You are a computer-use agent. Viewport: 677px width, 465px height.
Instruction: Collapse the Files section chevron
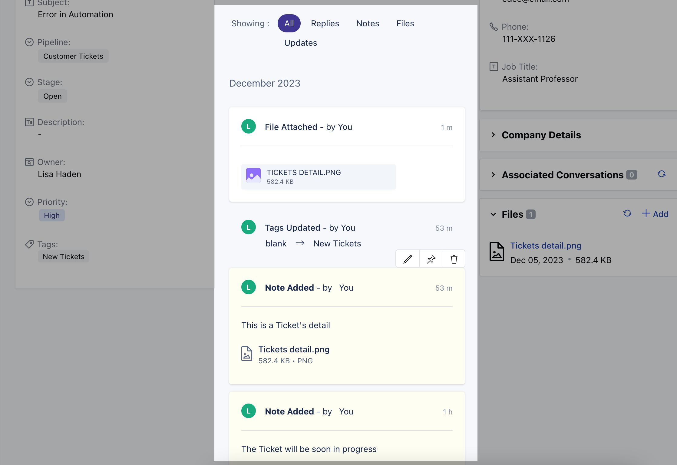click(493, 214)
